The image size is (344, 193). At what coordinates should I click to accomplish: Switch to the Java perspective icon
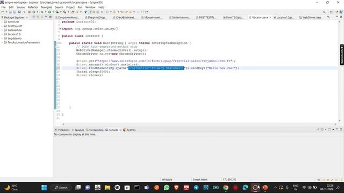(x=341, y=12)
